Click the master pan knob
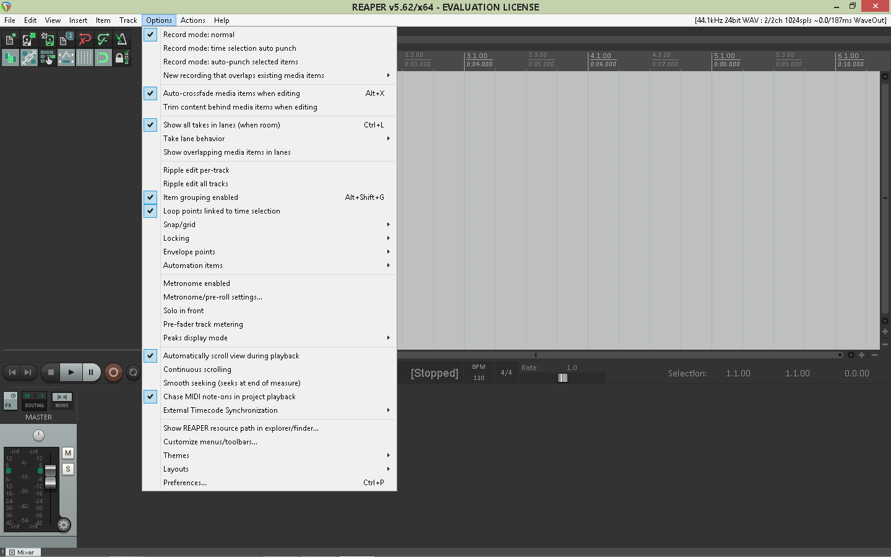 (x=38, y=435)
